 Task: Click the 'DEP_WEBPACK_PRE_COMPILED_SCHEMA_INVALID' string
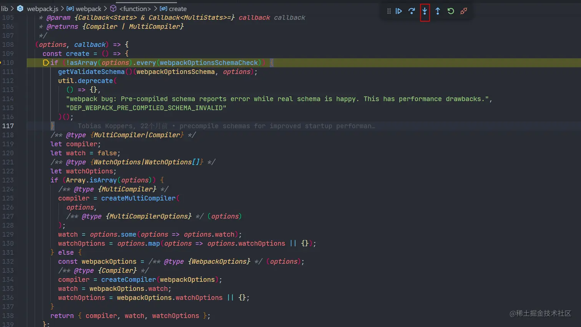tap(146, 108)
